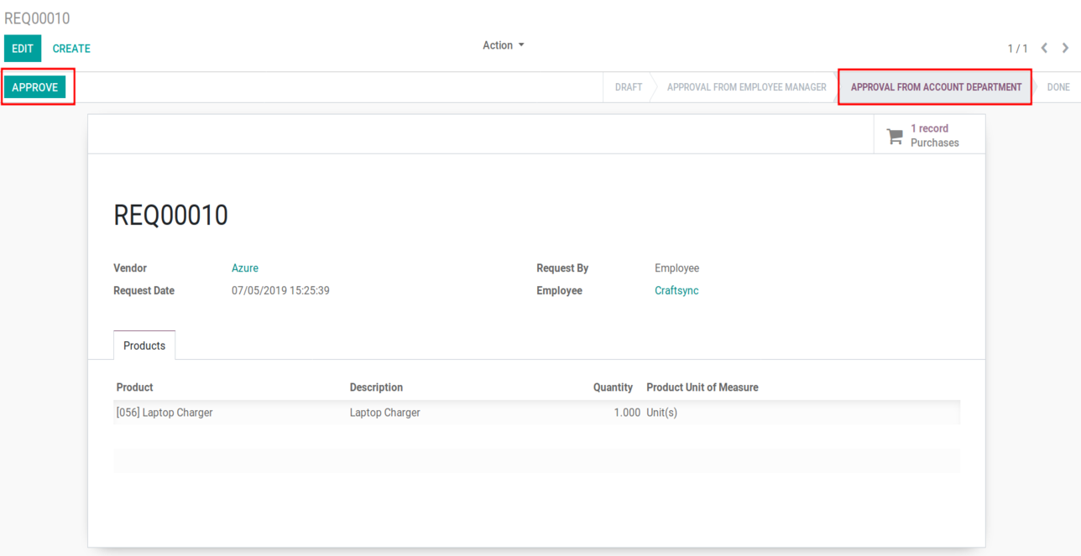Sort by Product column header
The height and width of the screenshot is (556, 1081).
[134, 387]
